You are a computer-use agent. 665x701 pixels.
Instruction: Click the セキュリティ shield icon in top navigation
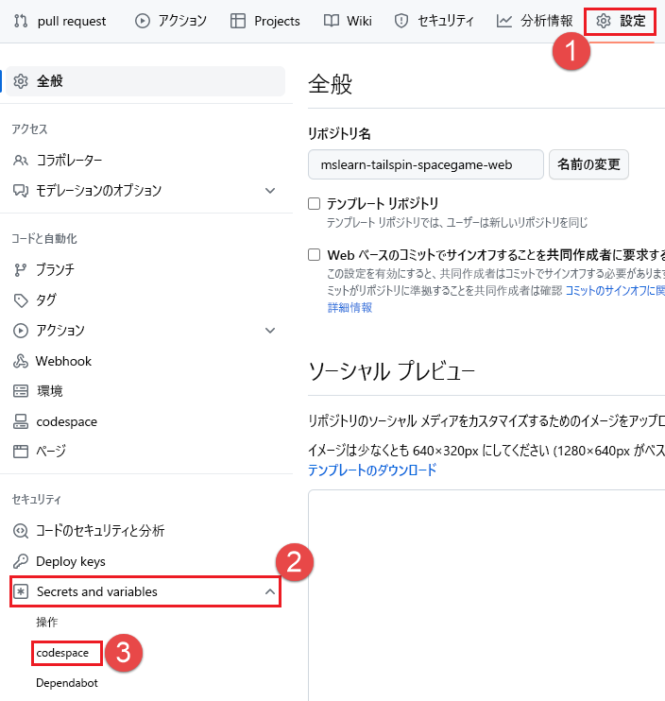401,21
